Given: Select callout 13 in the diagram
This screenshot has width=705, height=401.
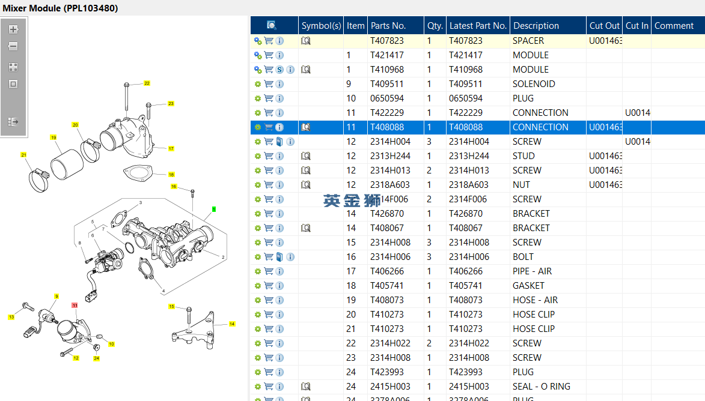Looking at the screenshot, I should tap(11, 317).
